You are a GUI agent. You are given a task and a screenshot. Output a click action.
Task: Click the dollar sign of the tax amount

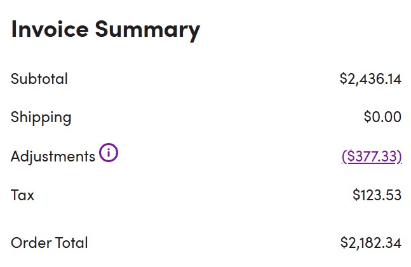356,195
